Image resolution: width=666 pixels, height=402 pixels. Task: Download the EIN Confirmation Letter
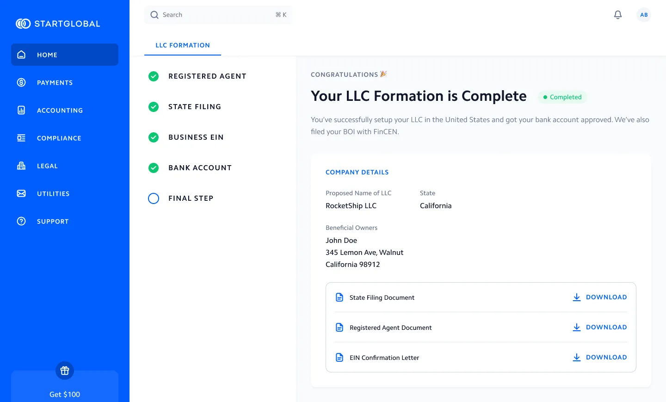point(600,357)
